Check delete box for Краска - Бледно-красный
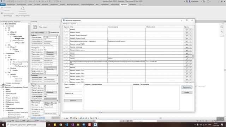This screenshot has width=226, height=127. click(x=66, y=35)
